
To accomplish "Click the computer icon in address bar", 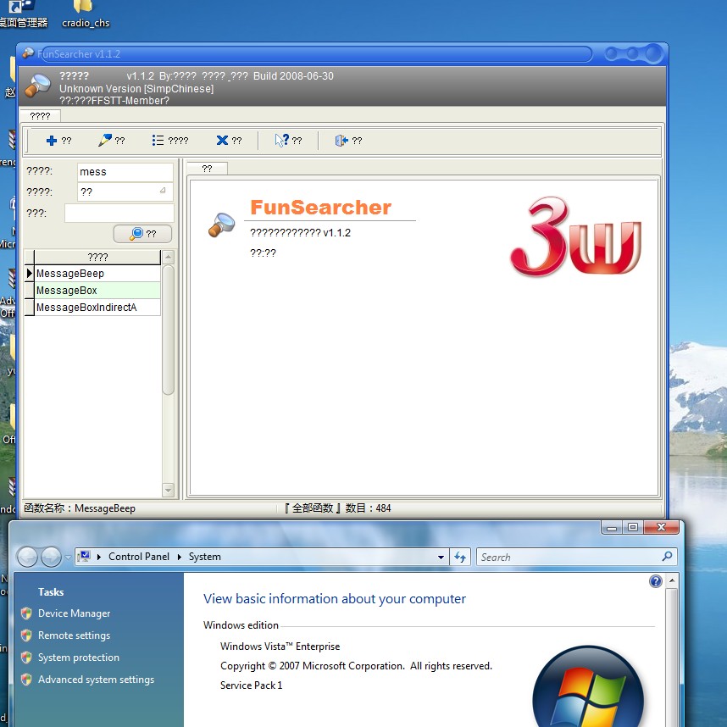I will pos(85,557).
